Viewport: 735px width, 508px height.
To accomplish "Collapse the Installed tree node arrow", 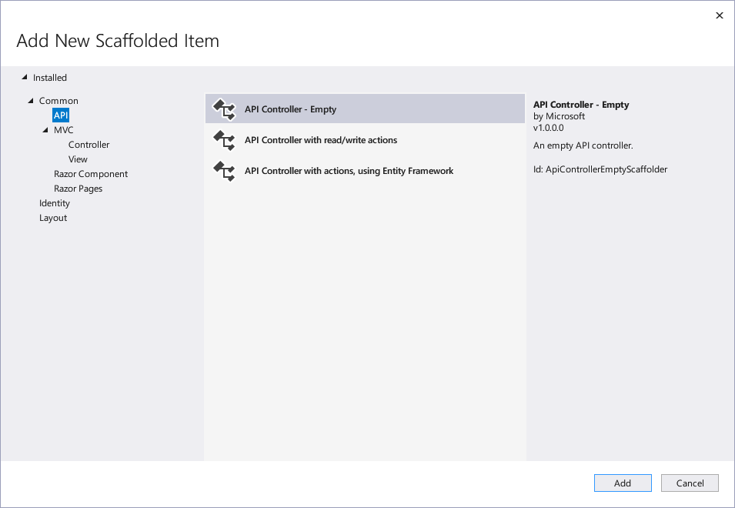I will (x=25, y=77).
